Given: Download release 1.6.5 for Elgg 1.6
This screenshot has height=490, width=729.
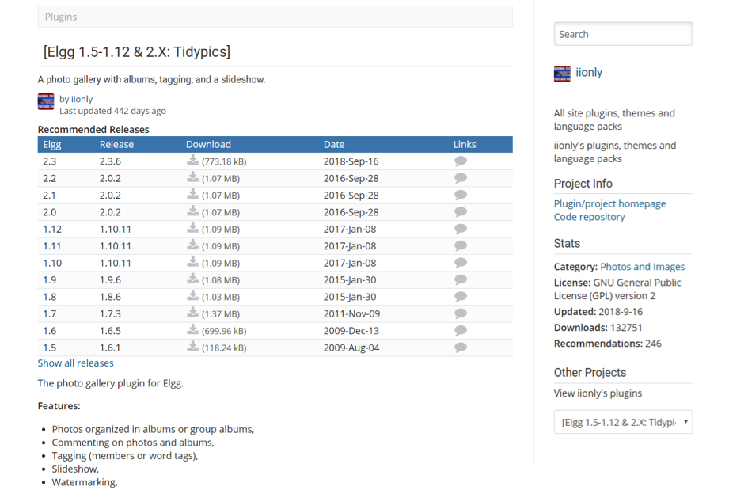Looking at the screenshot, I should [x=192, y=330].
